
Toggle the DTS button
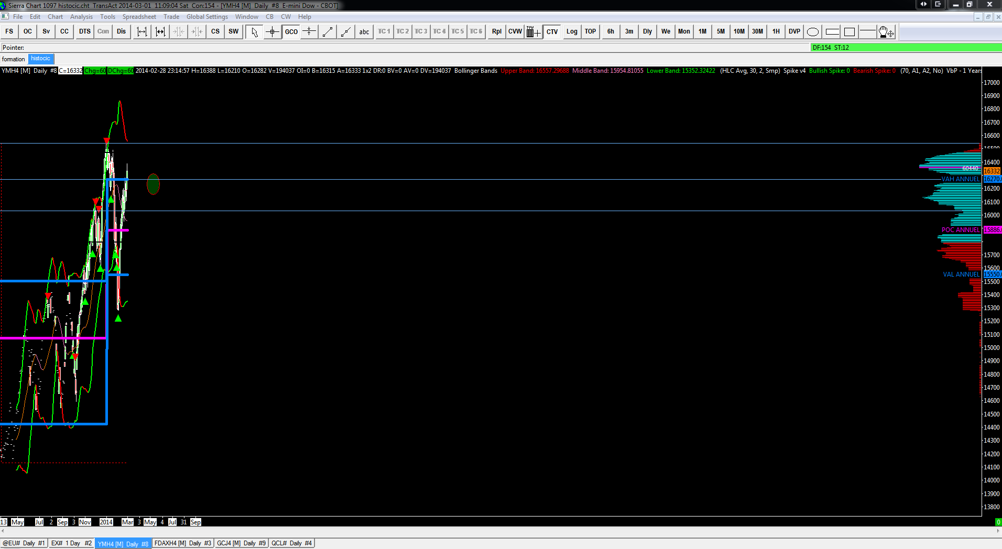click(x=85, y=31)
